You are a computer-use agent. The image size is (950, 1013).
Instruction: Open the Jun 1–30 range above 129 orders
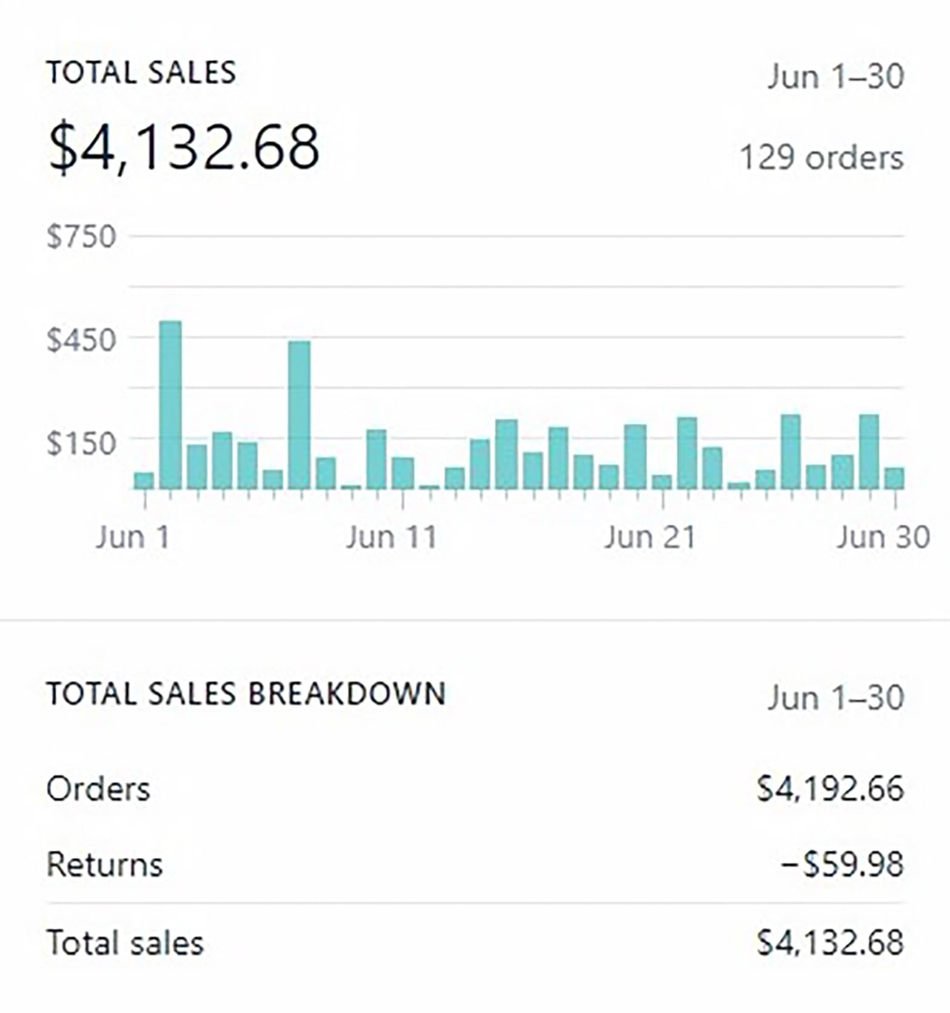pos(835,77)
